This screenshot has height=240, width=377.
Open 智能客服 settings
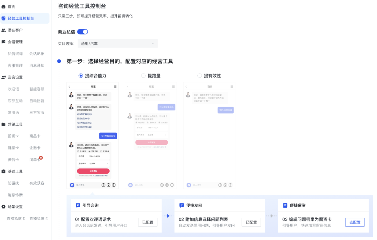(37, 89)
